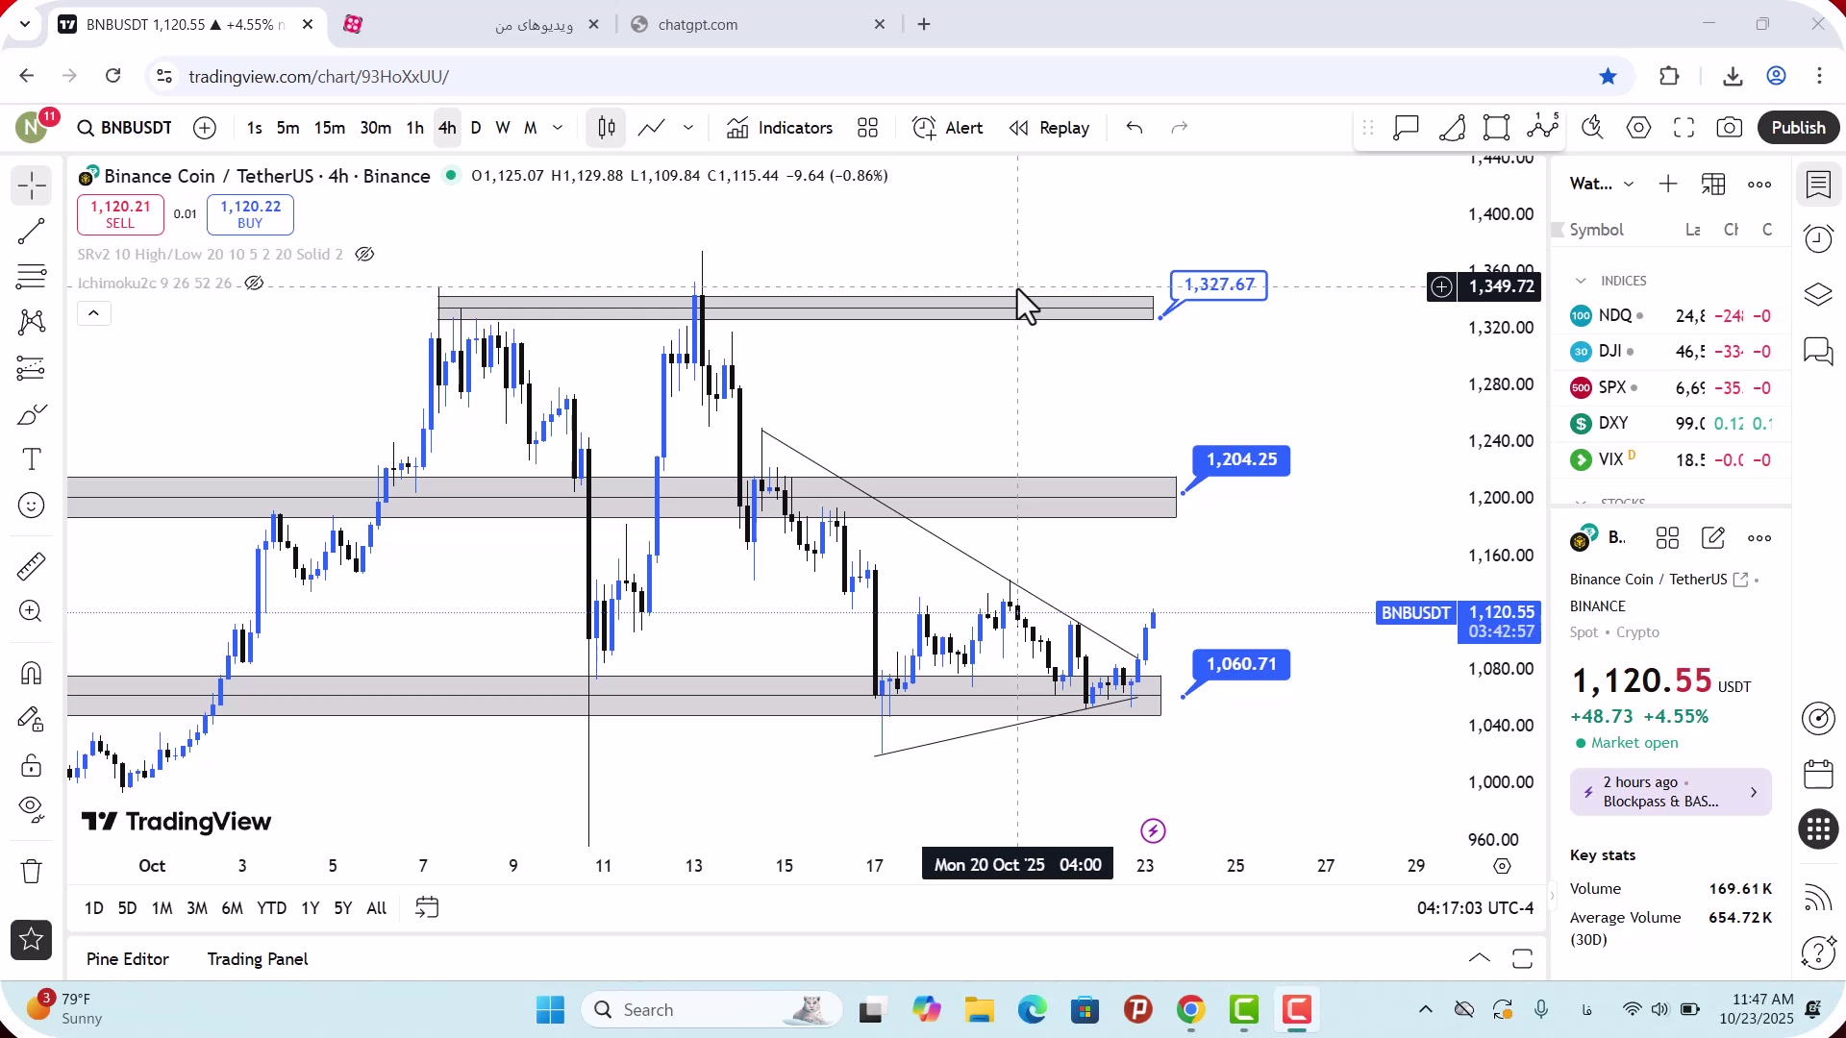The width and height of the screenshot is (1846, 1038).
Task: Open the Trading Panel tab
Action: coord(258,959)
